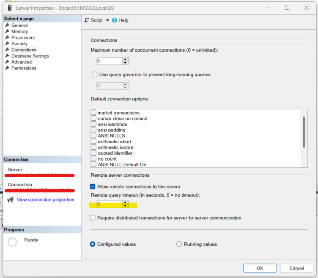Open the General page
This screenshot has width=318, height=278.
(x=19, y=25)
